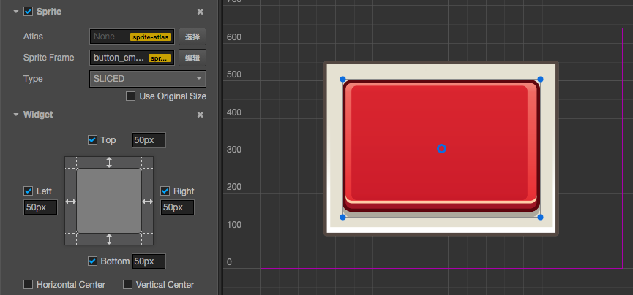Disable the Sprite component checkbox

(29, 12)
